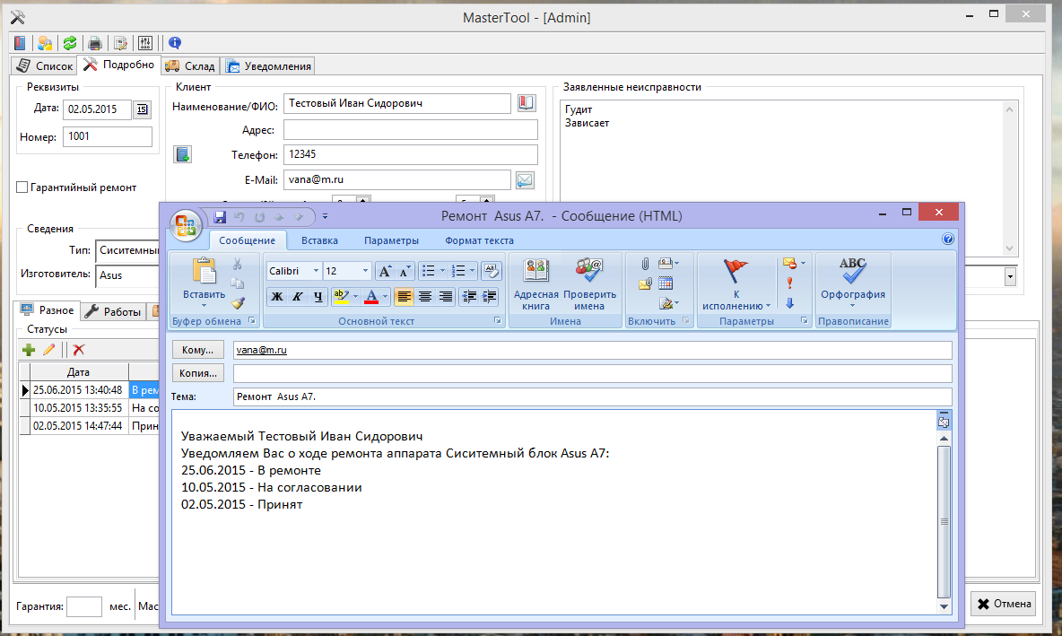This screenshot has width=1062, height=636.
Task: Click the print icon in MasterTool toolbar
Action: [95, 43]
